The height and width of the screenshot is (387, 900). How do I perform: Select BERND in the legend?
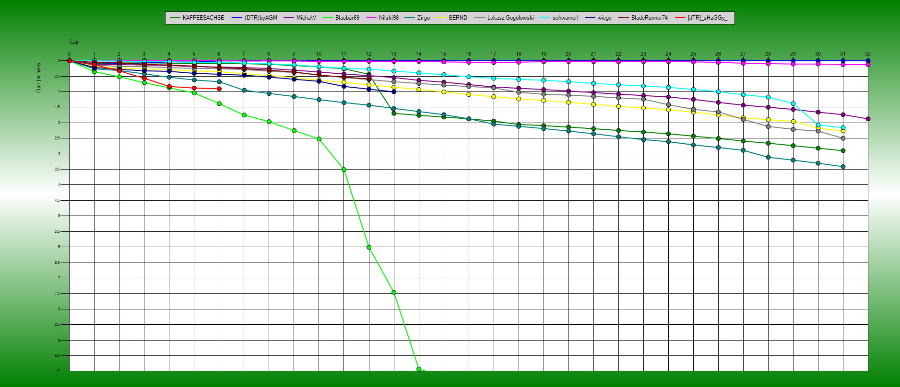451,18
